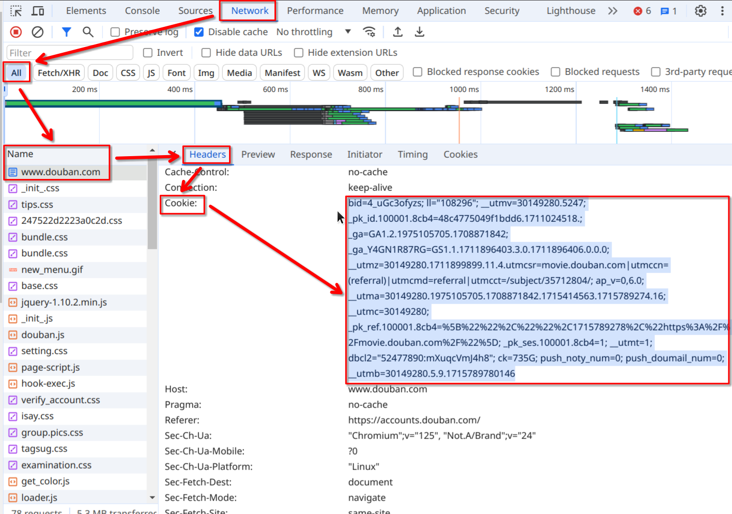
Task: Click the inspect element picker icon
Action: pyautogui.click(x=16, y=11)
